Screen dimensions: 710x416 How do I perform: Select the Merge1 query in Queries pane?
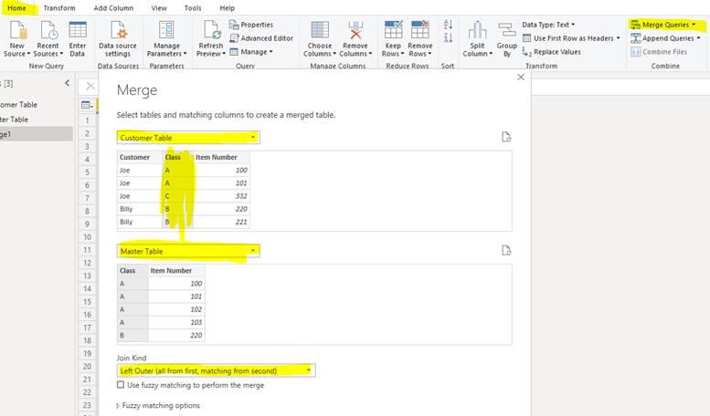click(37, 134)
